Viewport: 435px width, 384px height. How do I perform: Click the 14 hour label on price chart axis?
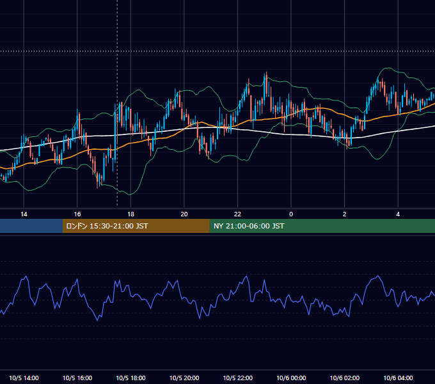(x=24, y=214)
